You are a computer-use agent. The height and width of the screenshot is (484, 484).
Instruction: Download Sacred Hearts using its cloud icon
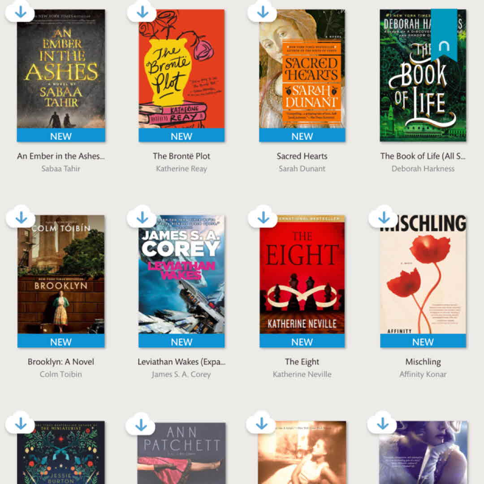tap(262, 11)
